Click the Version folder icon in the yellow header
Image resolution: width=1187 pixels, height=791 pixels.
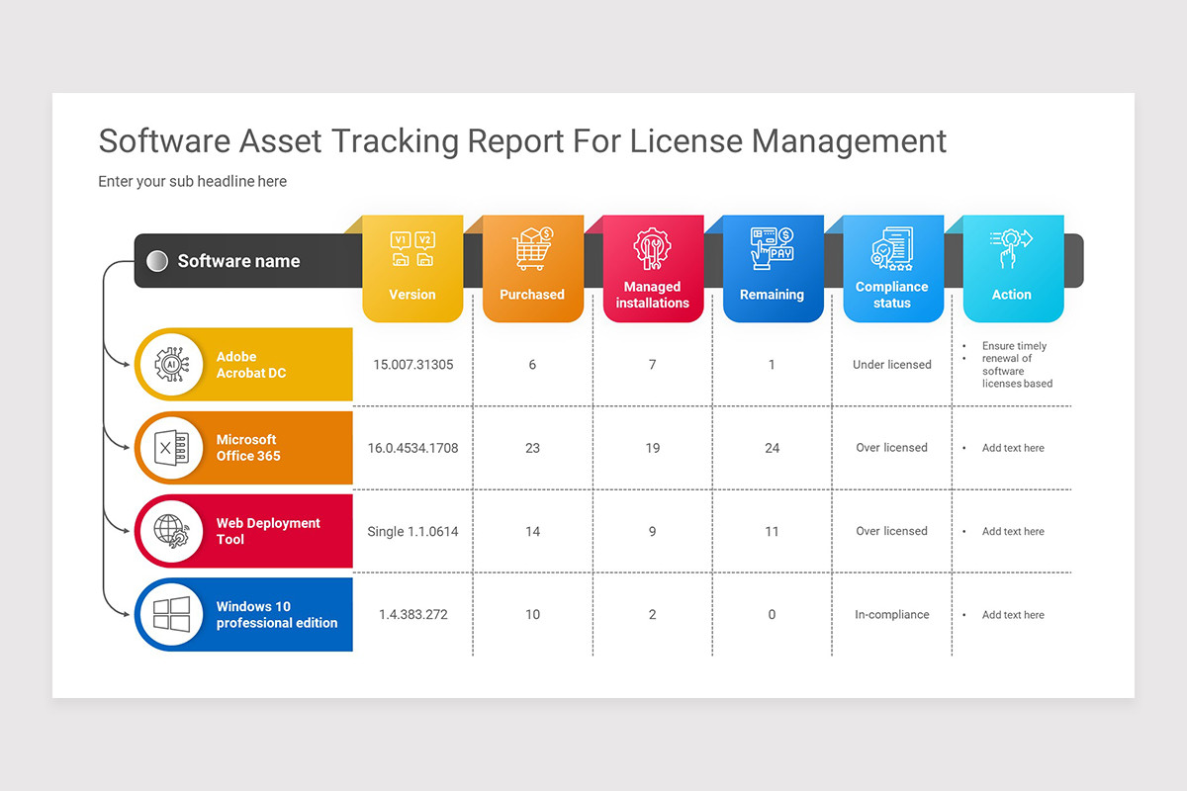[x=412, y=248]
